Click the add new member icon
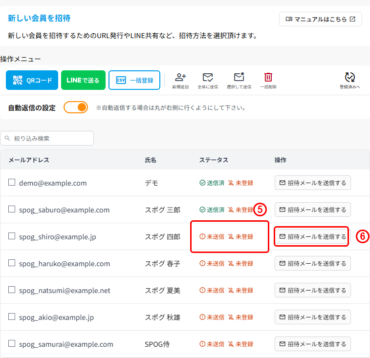The height and width of the screenshot is (358, 370). coord(180,81)
